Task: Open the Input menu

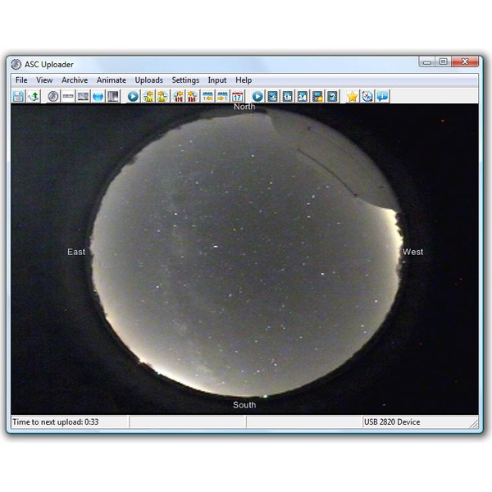Action: coord(217,80)
